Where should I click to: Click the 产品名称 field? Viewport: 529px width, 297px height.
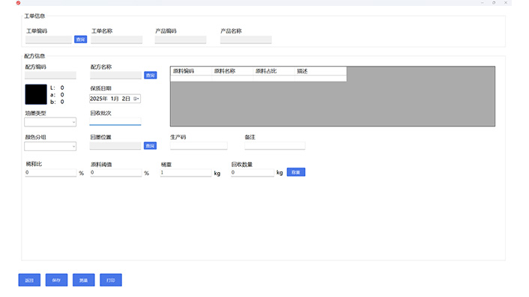pos(246,40)
